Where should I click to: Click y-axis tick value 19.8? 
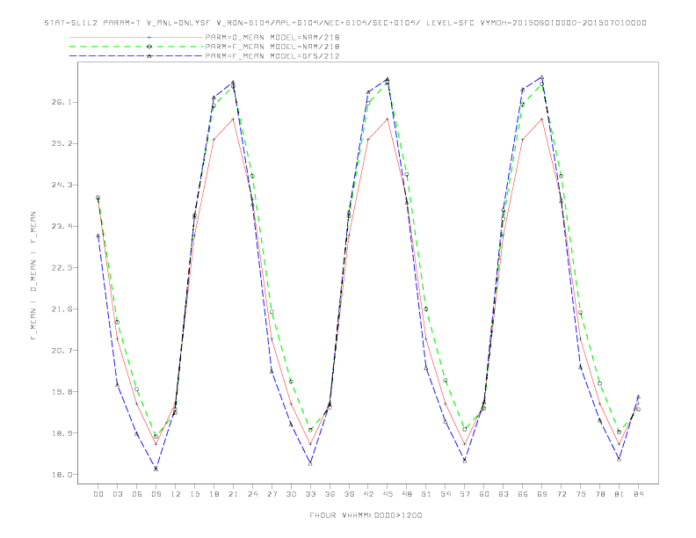(x=61, y=391)
